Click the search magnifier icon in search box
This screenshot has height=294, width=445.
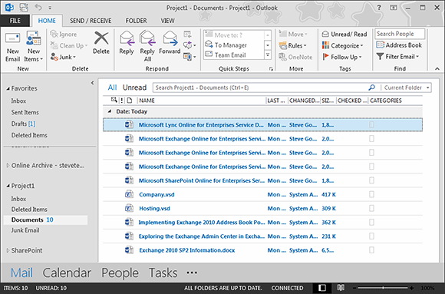[x=371, y=88]
